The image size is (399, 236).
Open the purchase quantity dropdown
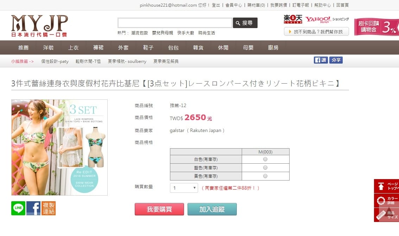(x=184, y=188)
